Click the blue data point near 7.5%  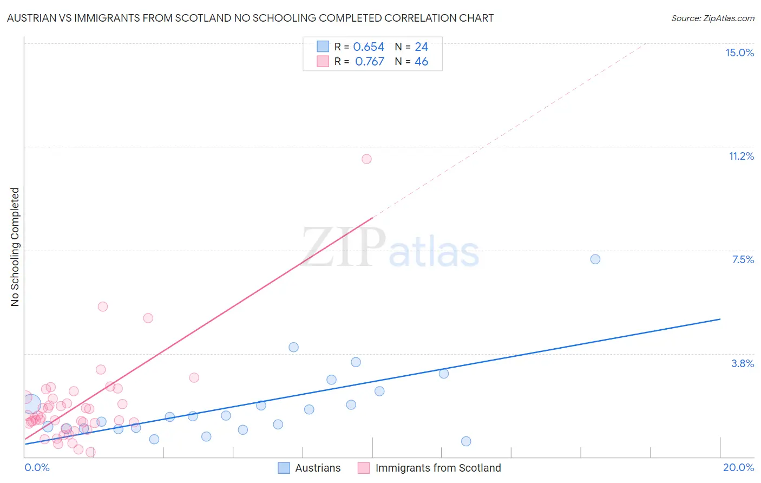point(595,259)
